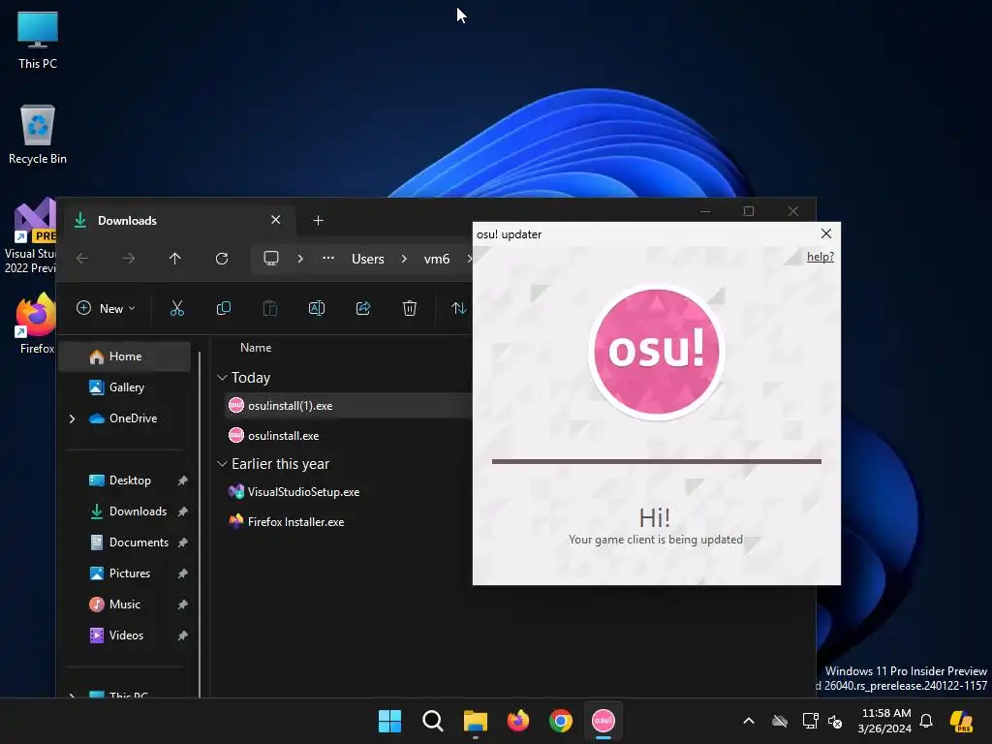This screenshot has height=744, width=992.
Task: Expand chevron after Users in the path
Action: pos(404,259)
